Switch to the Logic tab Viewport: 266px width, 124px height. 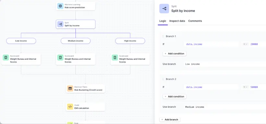(x=163, y=21)
